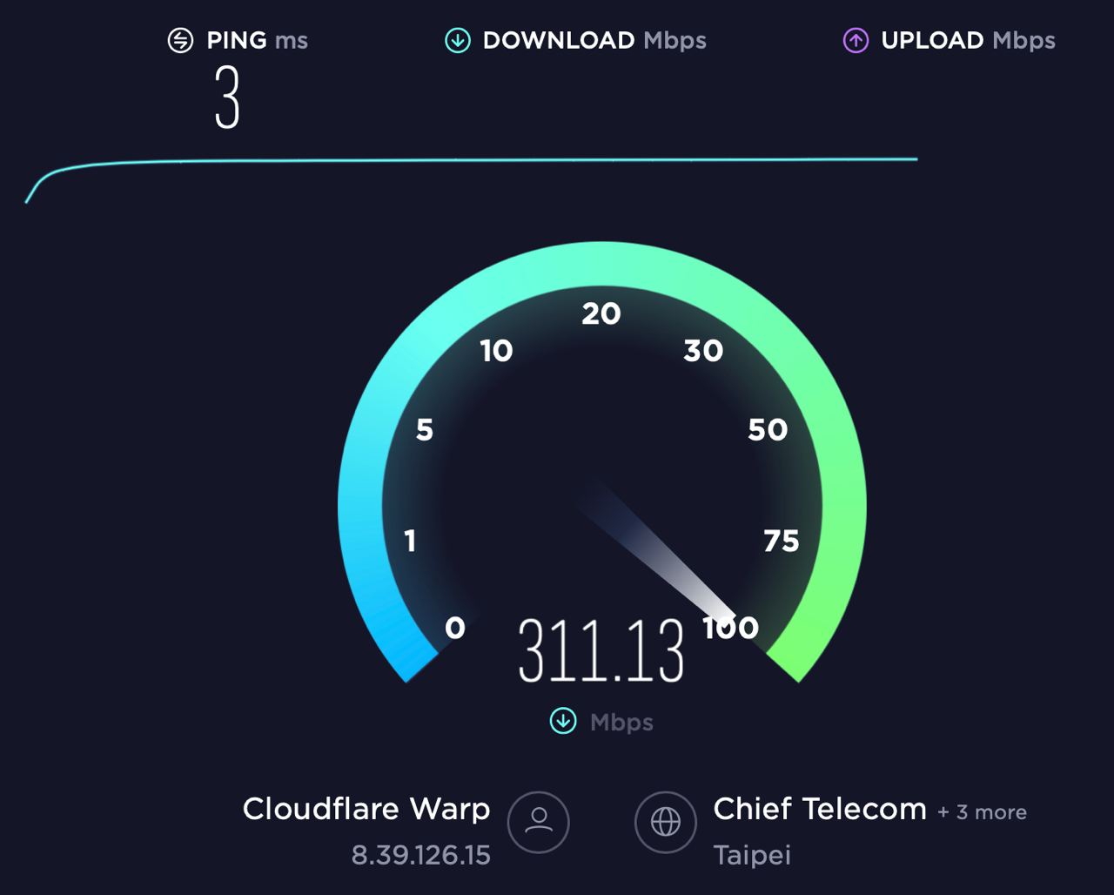Screen dimensions: 1114x895
Task: Click the download arrow icon in header
Action: point(458,40)
